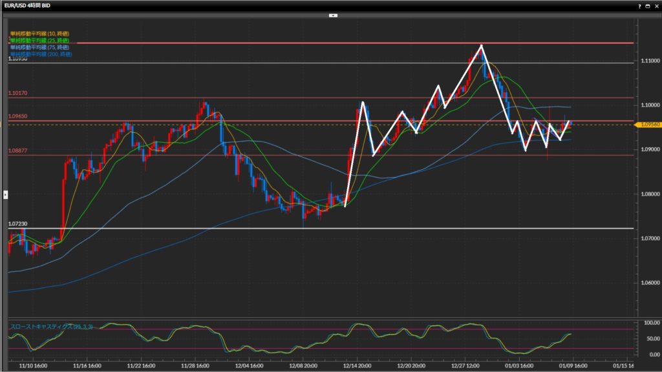Open help with the question mark icon
662x372 pixels.
pyautogui.click(x=640, y=5)
